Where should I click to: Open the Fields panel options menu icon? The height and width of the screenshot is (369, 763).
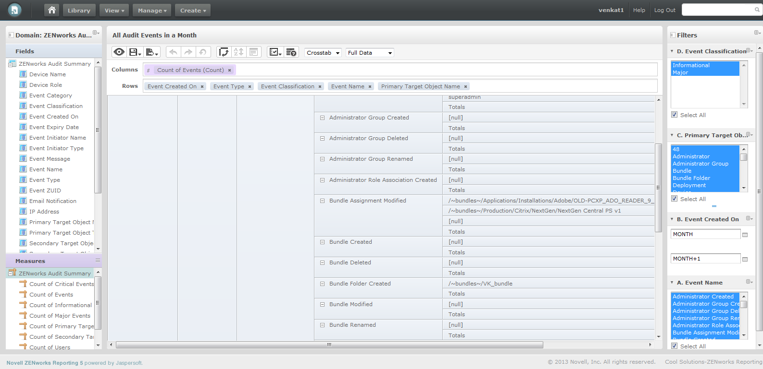point(96,33)
